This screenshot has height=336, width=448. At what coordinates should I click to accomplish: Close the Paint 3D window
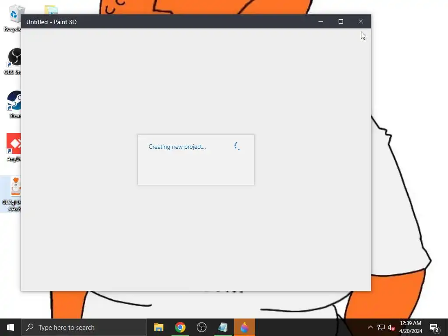click(361, 22)
